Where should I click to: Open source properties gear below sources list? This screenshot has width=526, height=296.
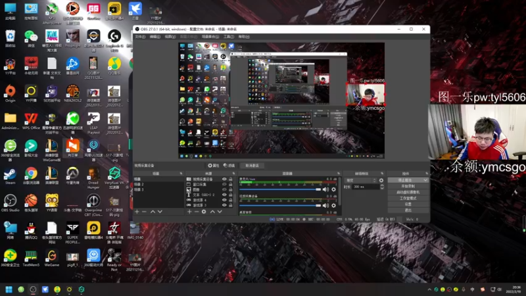click(x=204, y=212)
